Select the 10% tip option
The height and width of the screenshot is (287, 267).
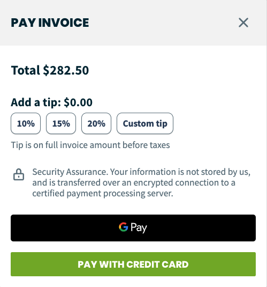click(26, 123)
